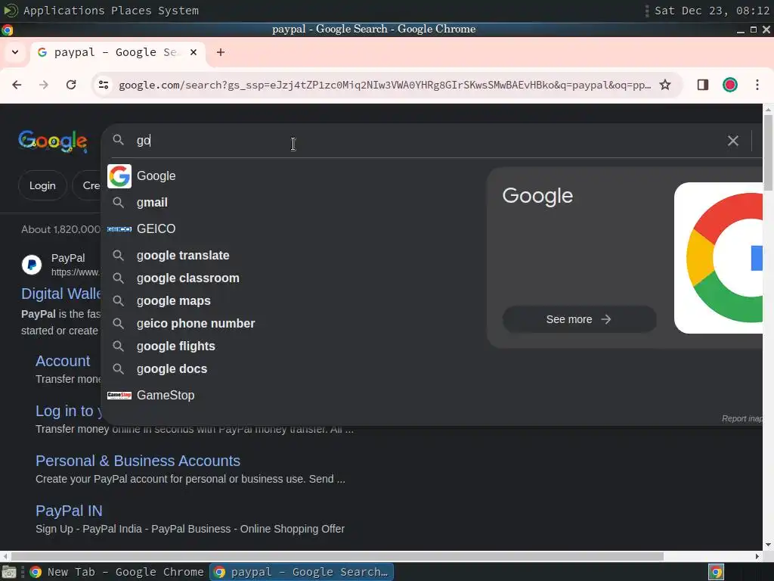This screenshot has width=774, height=581.
Task: Choose the google maps suggestion
Action: pos(174,301)
